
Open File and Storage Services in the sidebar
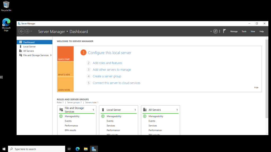[x=35, y=55]
